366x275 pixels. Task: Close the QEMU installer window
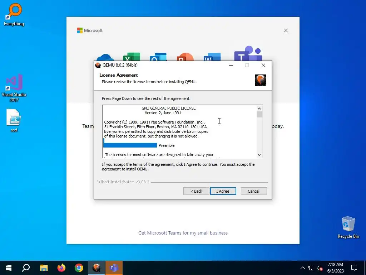263,65
